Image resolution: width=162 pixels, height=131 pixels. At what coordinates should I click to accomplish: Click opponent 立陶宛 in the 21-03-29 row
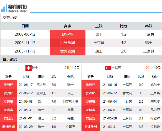(71, 127)
